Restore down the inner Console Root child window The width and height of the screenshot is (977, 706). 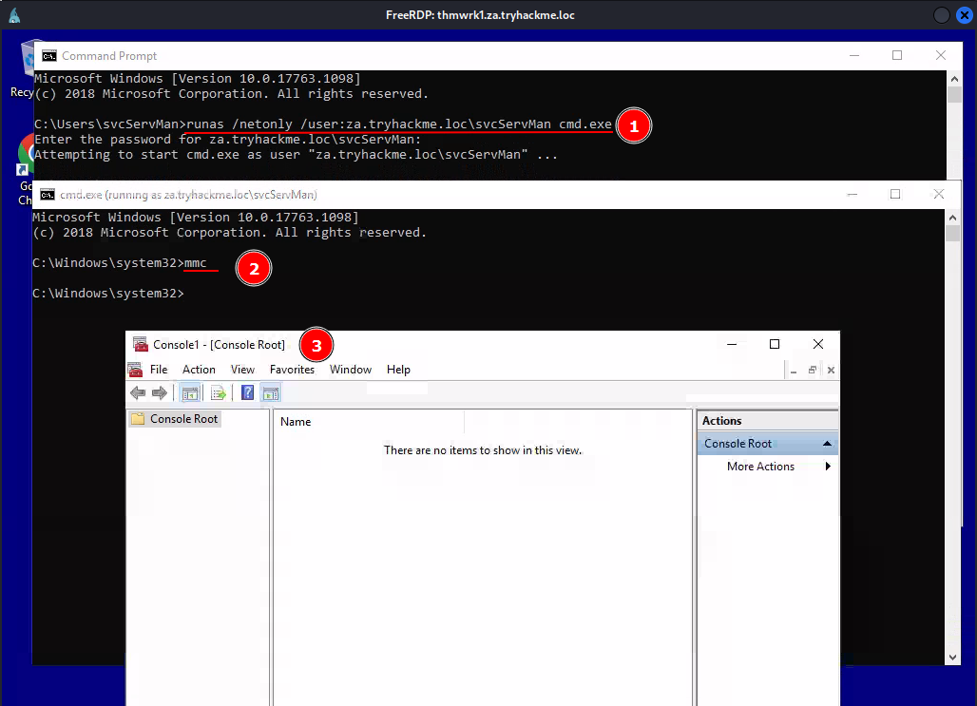pyautogui.click(x=813, y=371)
